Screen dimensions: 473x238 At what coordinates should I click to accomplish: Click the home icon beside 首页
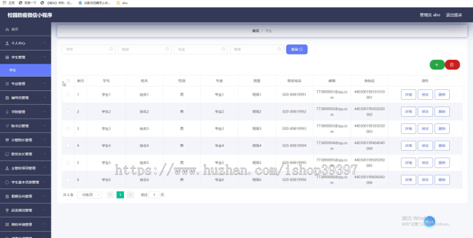[7, 29]
